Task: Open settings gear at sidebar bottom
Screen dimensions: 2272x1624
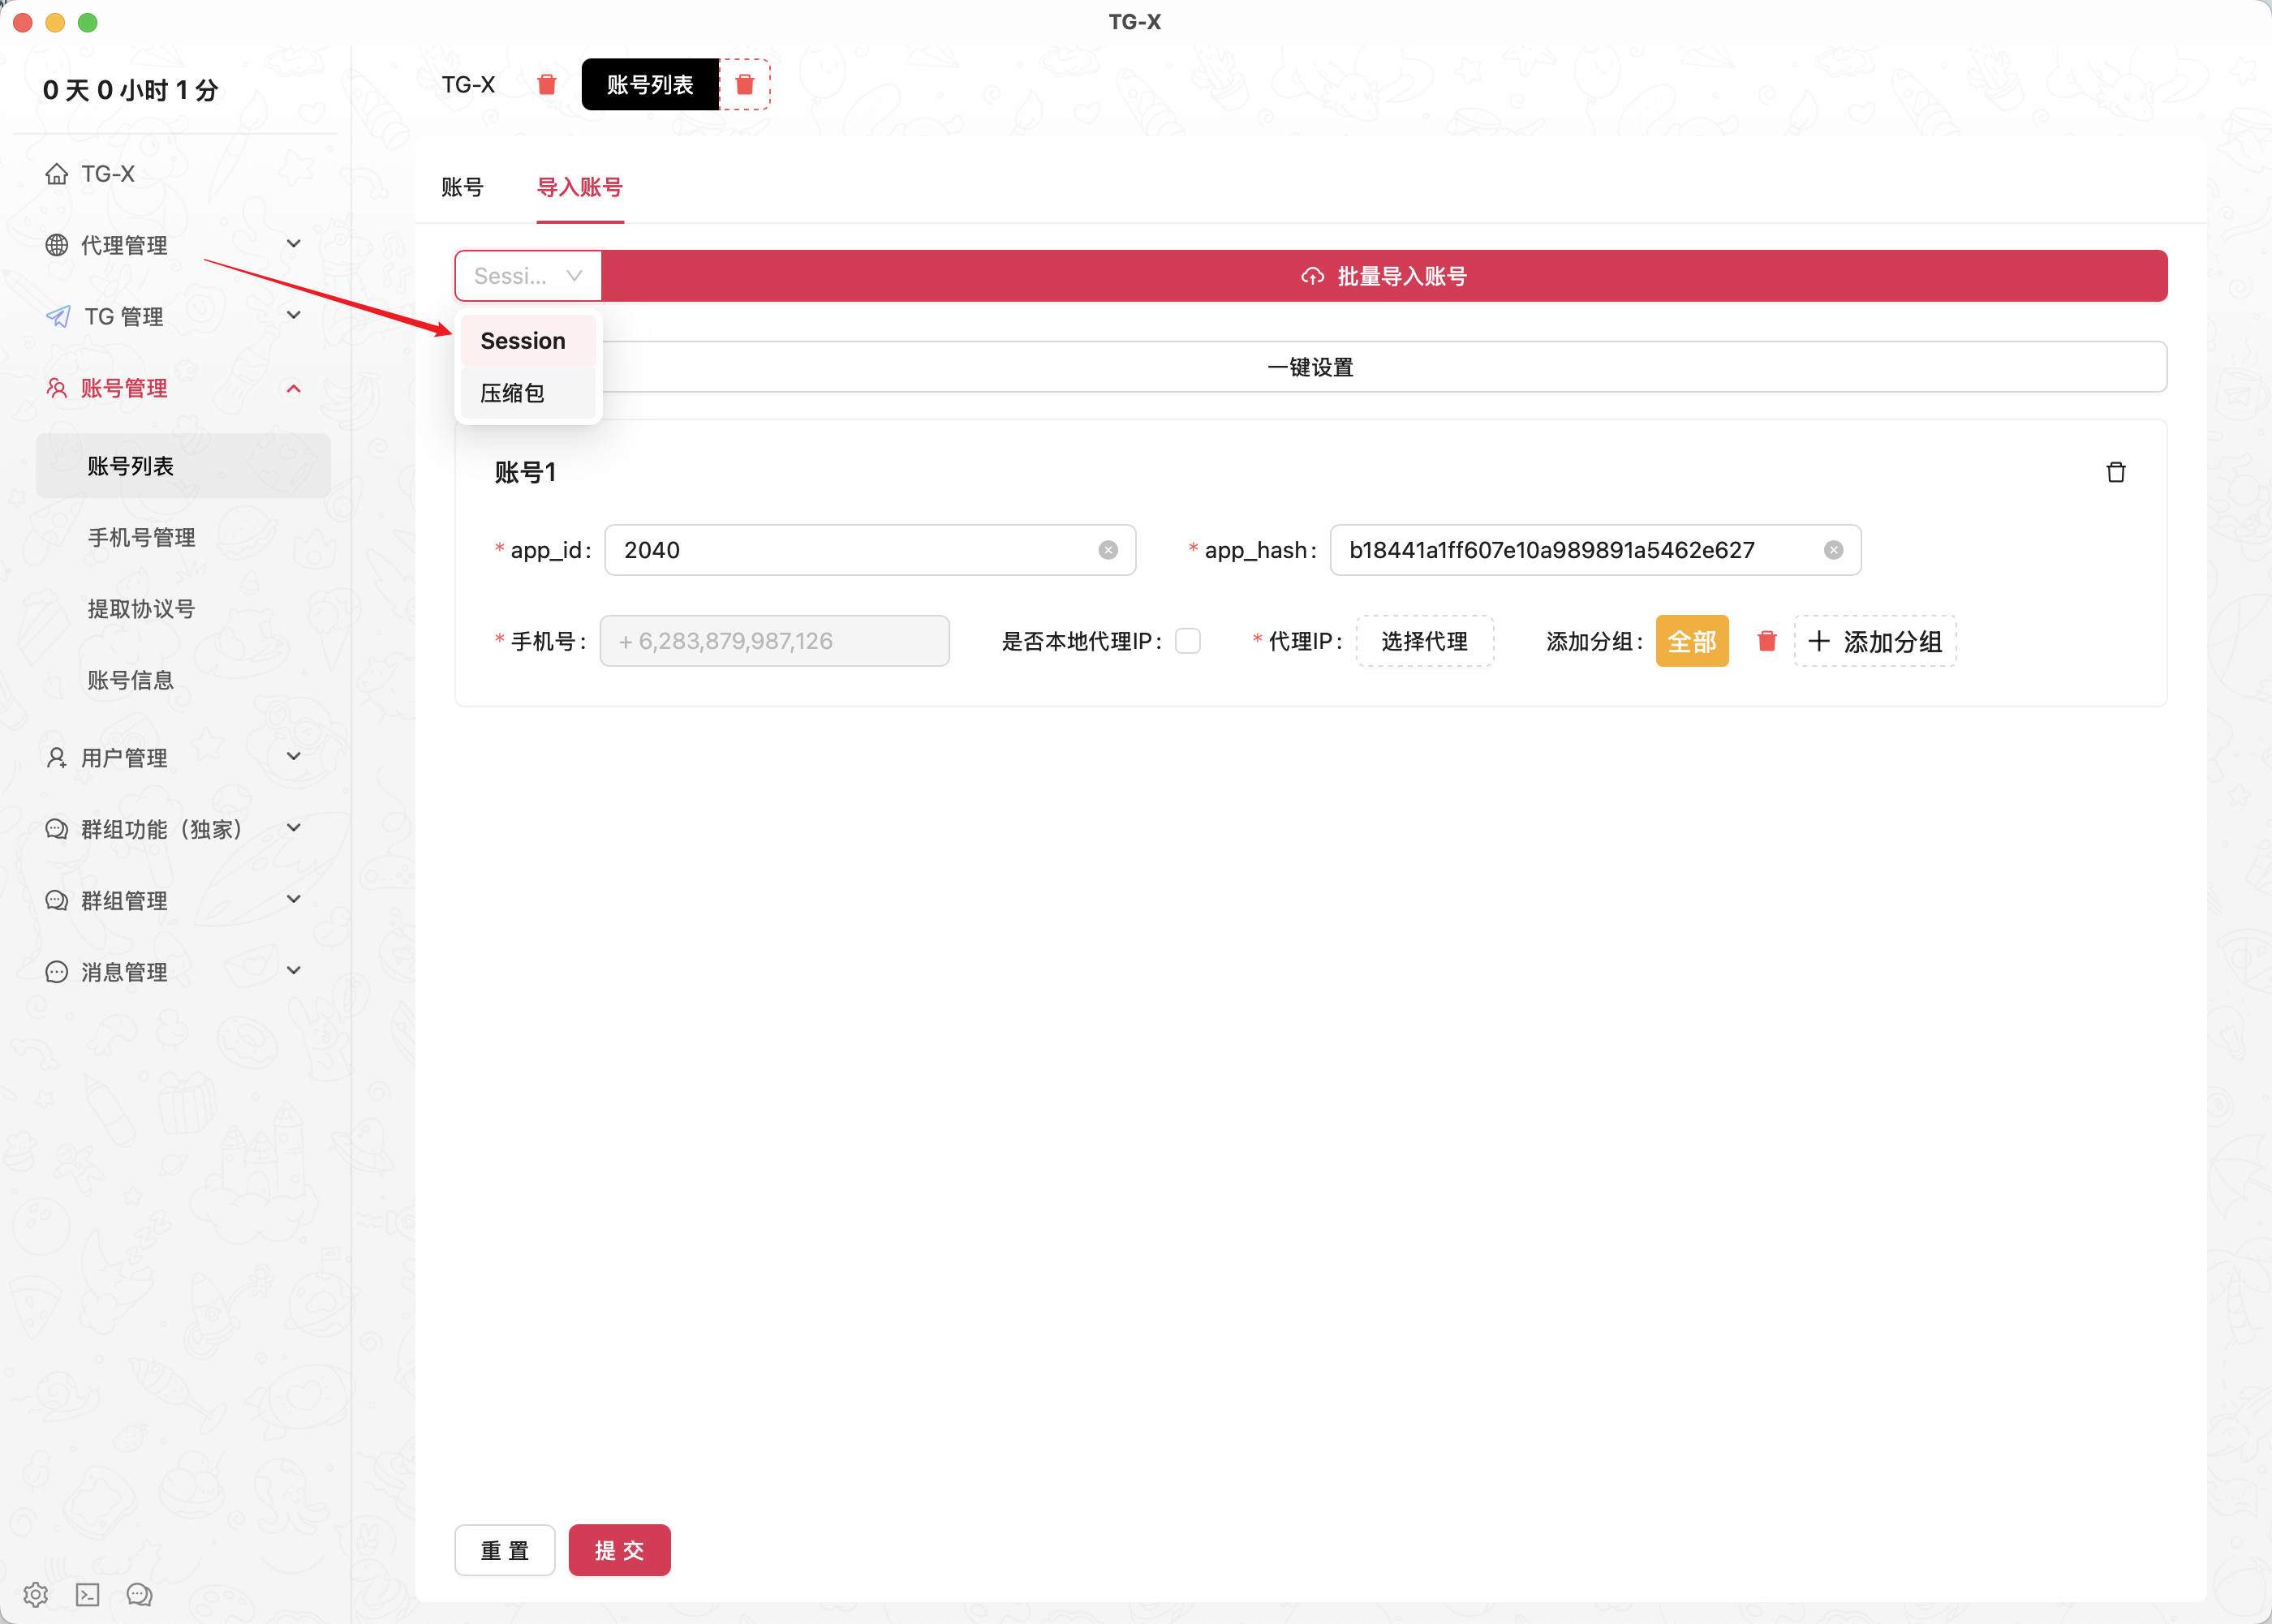Action: tap(35, 1594)
